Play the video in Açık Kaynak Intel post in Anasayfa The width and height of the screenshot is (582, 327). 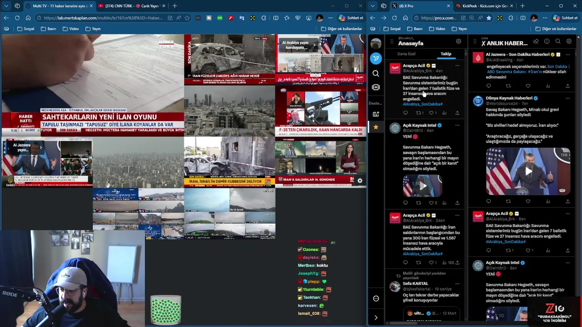(x=422, y=186)
